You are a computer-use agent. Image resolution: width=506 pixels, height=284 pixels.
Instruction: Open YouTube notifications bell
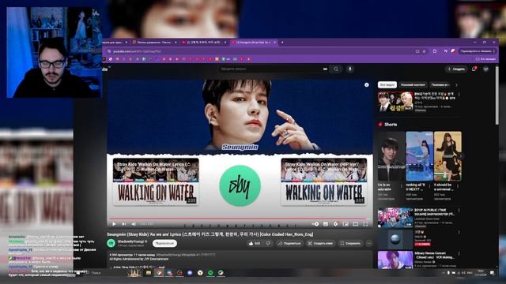pos(474,69)
